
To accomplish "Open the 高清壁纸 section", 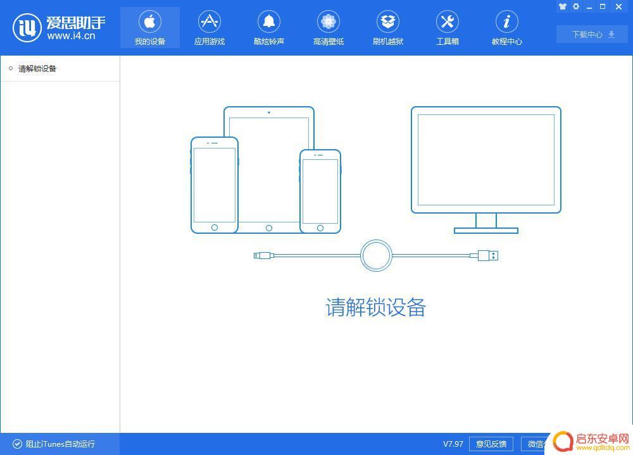I will pyautogui.click(x=328, y=27).
